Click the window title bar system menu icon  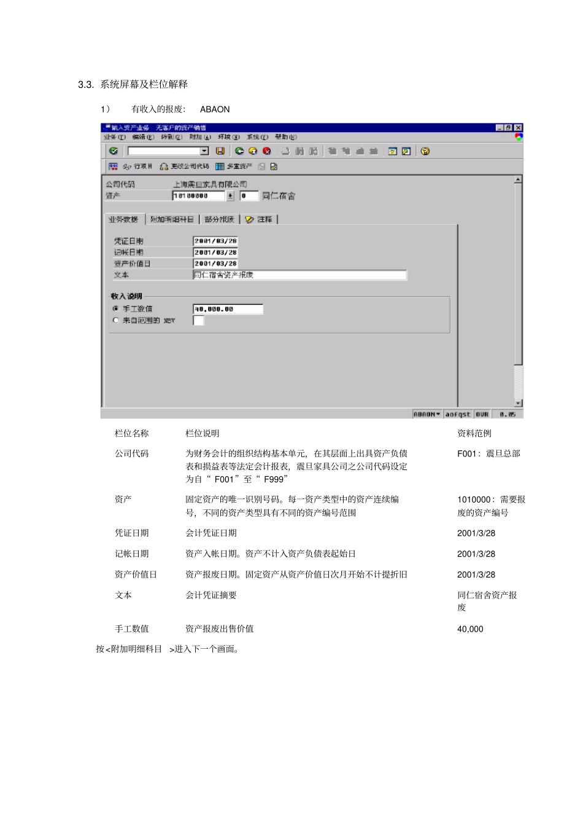point(107,128)
